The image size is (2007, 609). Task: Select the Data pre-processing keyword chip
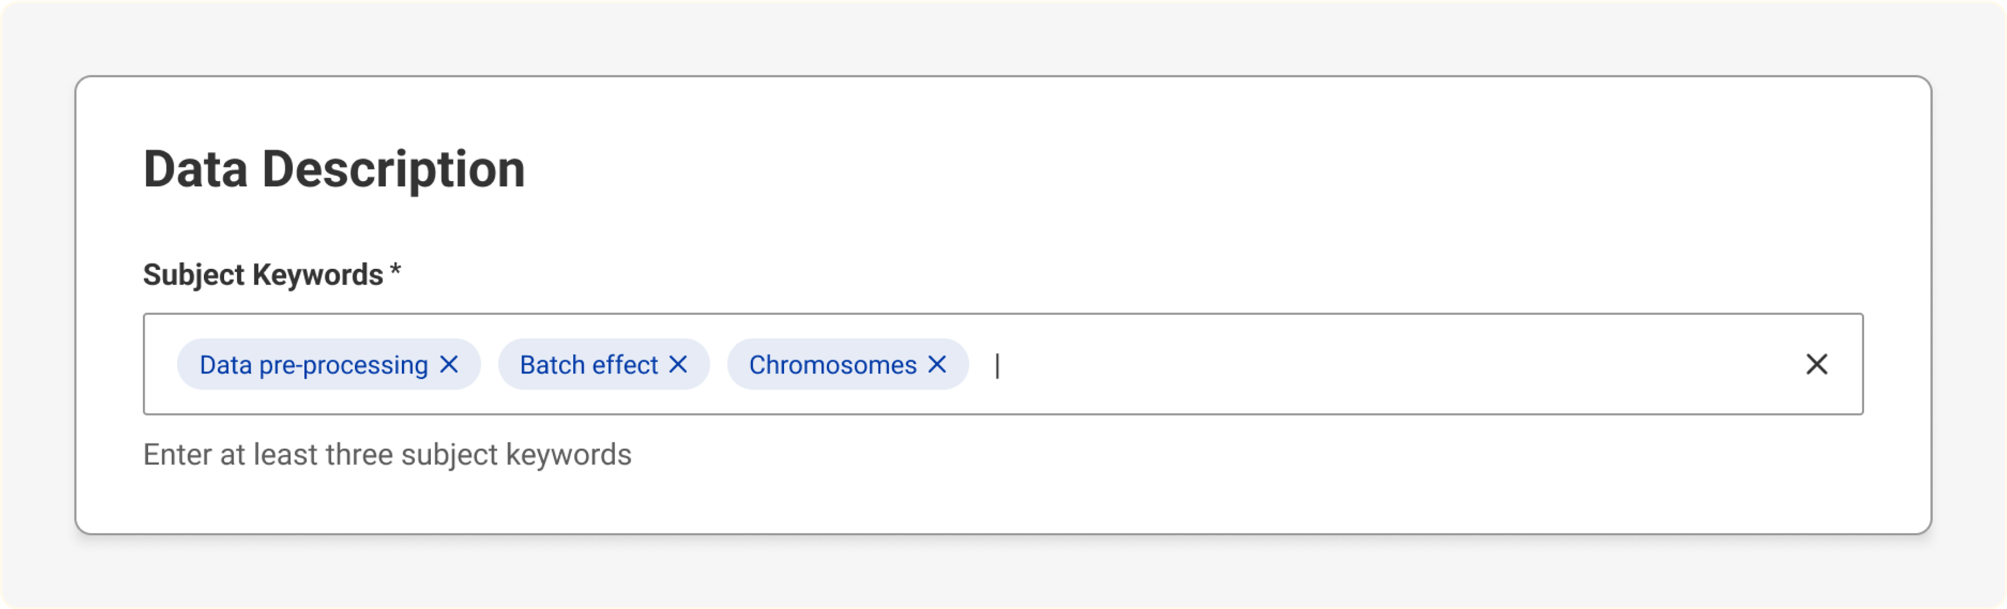point(312,363)
